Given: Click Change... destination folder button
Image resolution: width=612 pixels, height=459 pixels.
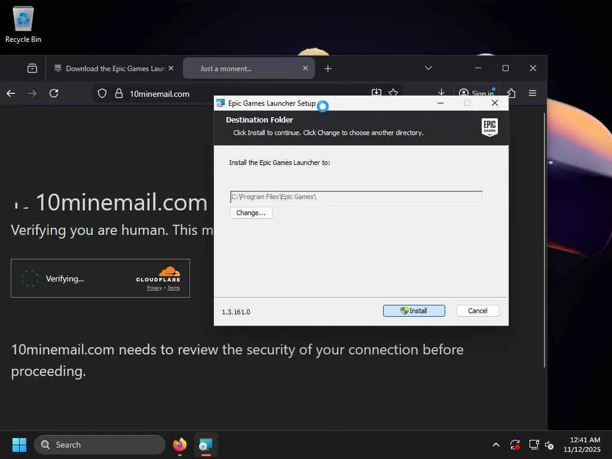Looking at the screenshot, I should click(x=252, y=213).
